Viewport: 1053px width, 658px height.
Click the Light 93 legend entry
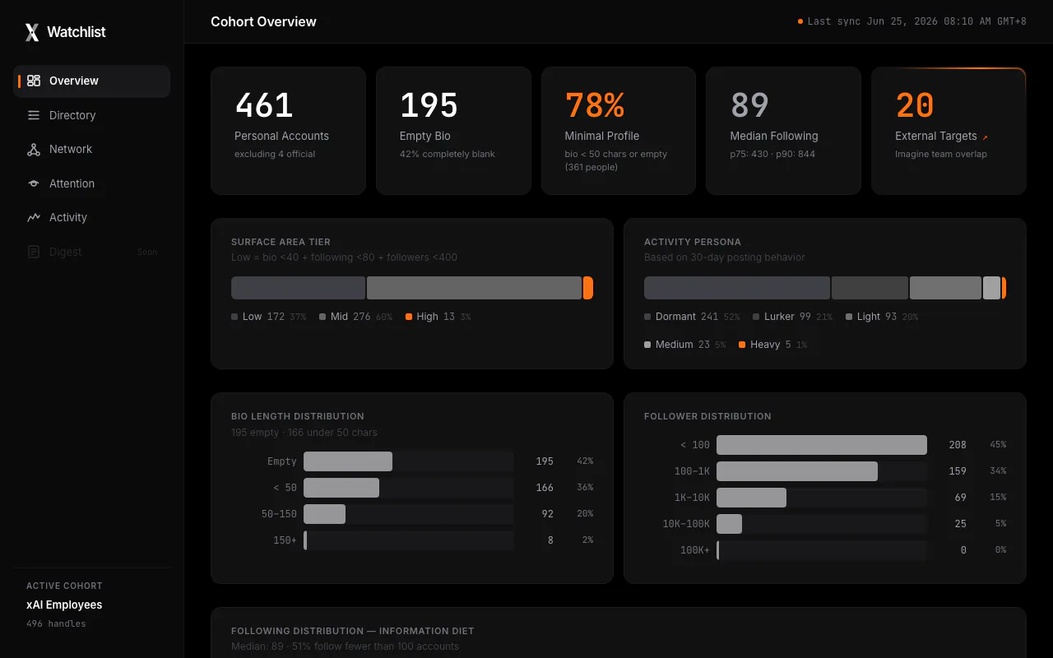click(882, 317)
